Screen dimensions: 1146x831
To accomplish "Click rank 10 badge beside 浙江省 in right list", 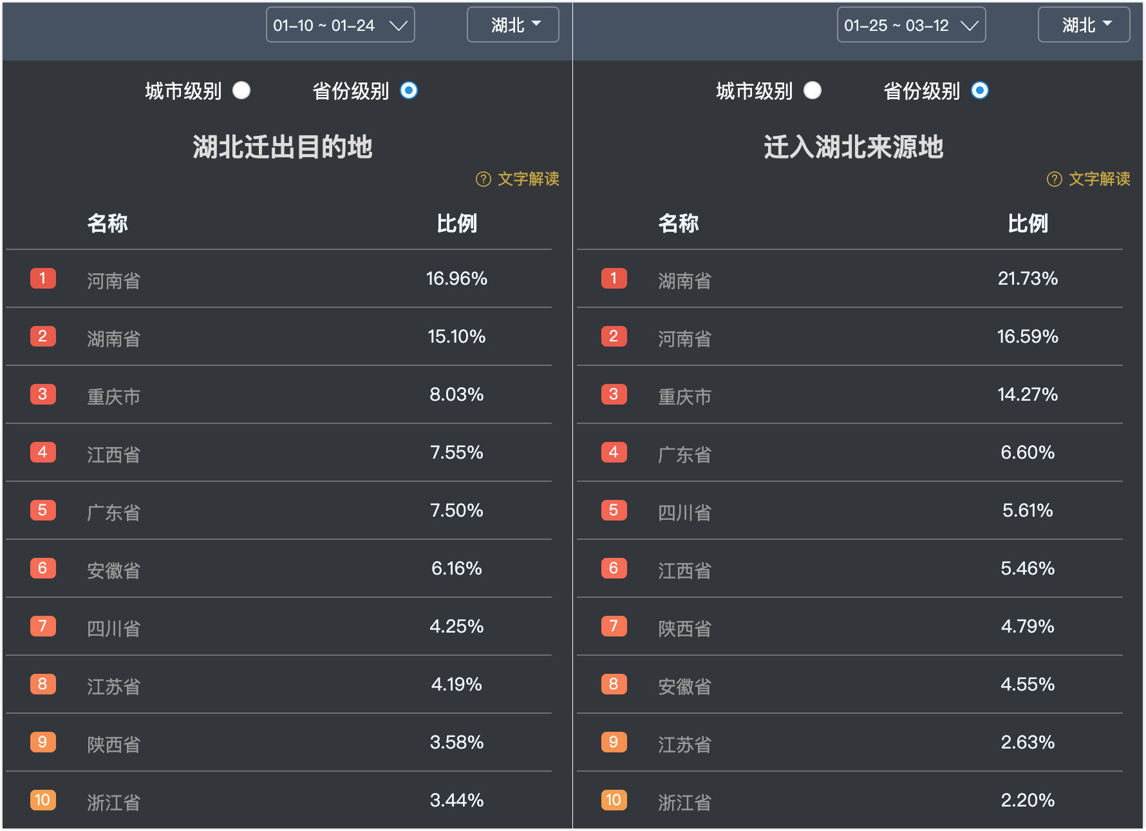I will [614, 800].
